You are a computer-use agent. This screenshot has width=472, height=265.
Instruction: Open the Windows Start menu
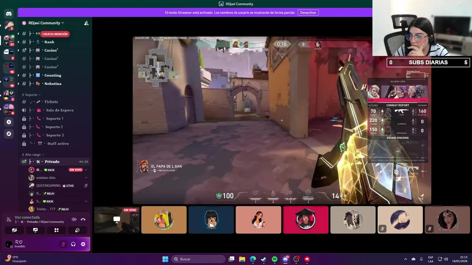pos(165,259)
